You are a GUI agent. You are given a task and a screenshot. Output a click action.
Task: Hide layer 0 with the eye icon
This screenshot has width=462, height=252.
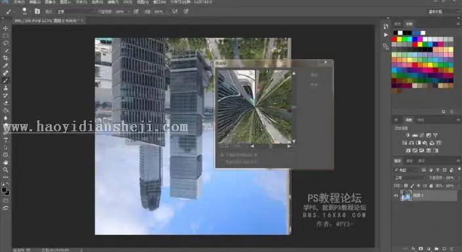(x=396, y=196)
